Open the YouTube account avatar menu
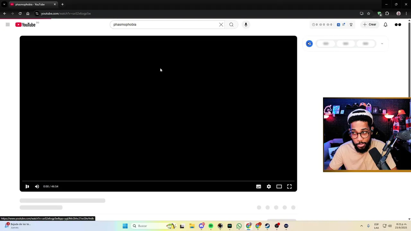The height and width of the screenshot is (231, 411). click(x=398, y=25)
